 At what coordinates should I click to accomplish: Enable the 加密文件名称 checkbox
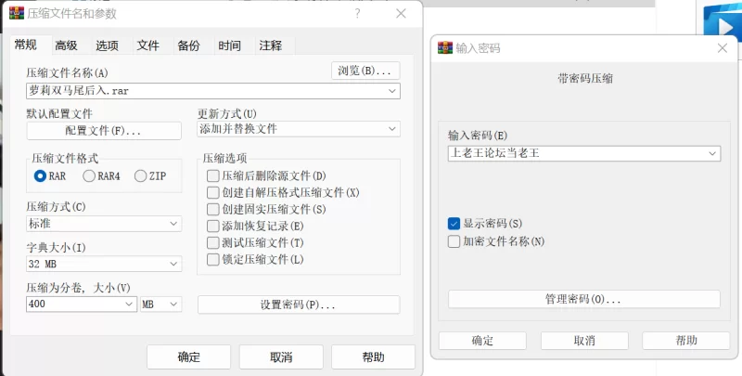click(454, 241)
